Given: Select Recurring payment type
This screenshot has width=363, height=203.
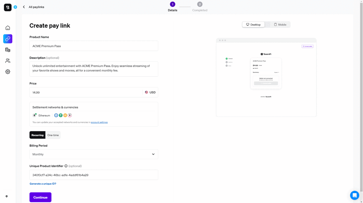Looking at the screenshot, I should [38, 135].
